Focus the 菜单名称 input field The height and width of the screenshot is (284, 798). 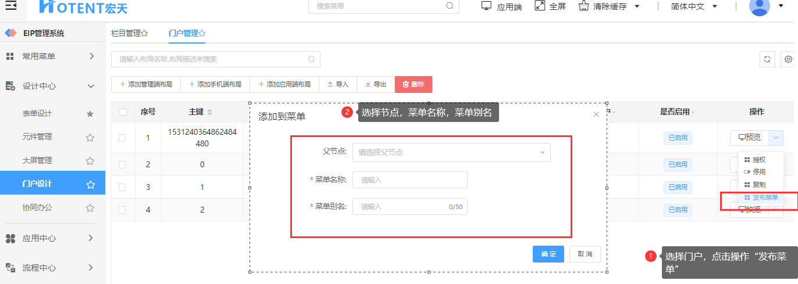coord(410,180)
